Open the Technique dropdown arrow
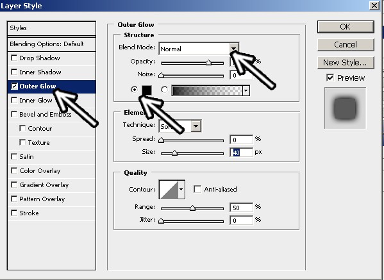 click(x=196, y=126)
